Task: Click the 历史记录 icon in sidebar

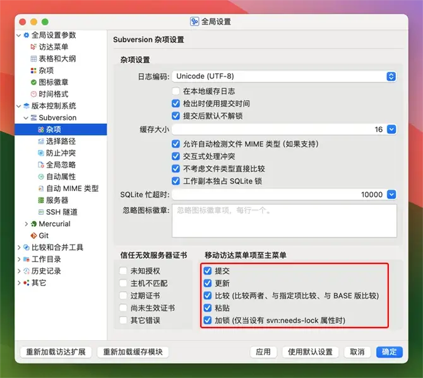Action: point(26,271)
